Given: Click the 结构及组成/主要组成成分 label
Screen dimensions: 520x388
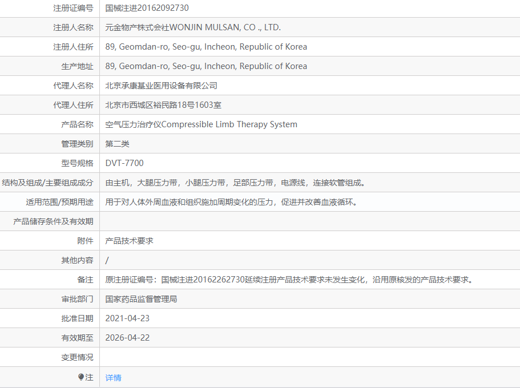Looking at the screenshot, I should click(x=47, y=183).
